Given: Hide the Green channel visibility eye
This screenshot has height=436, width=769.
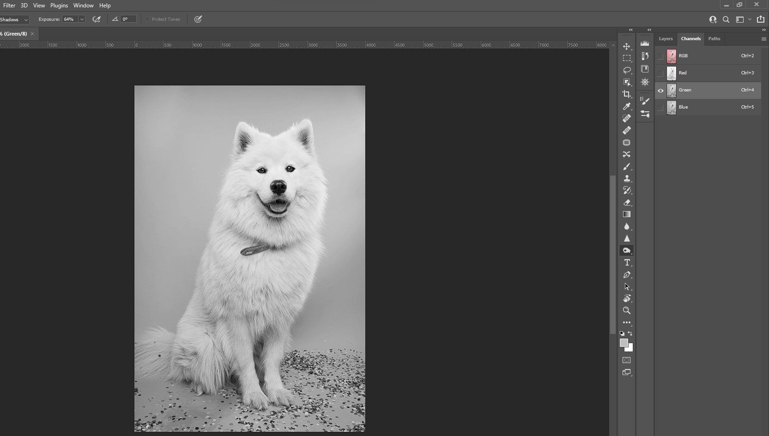Looking at the screenshot, I should pos(660,91).
